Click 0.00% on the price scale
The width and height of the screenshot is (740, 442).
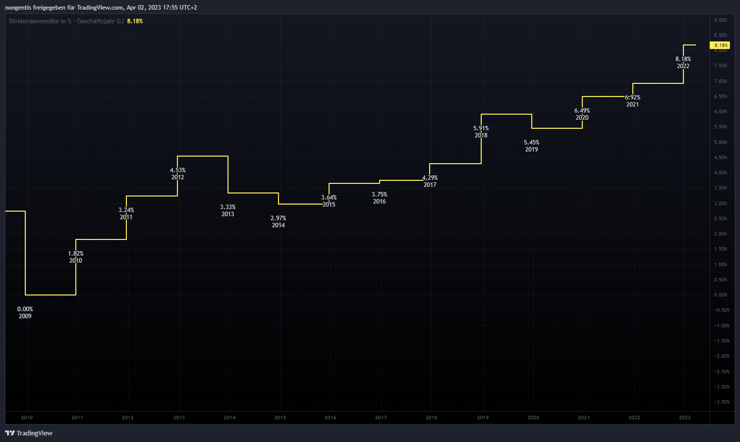[x=721, y=295]
